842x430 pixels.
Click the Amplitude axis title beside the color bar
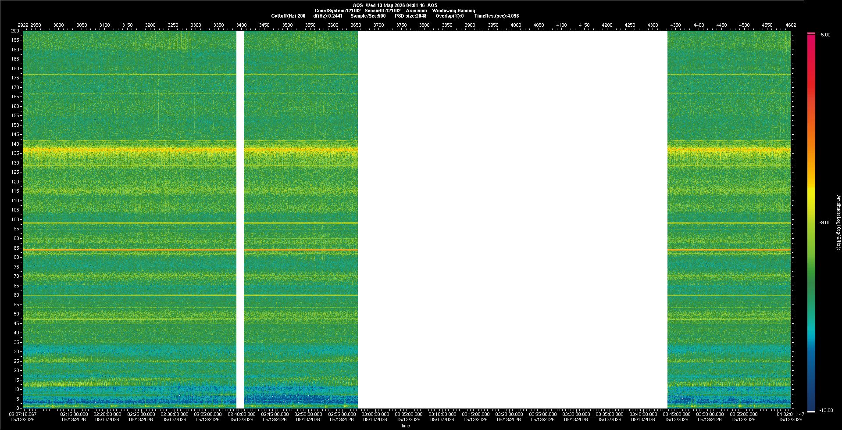838,223
